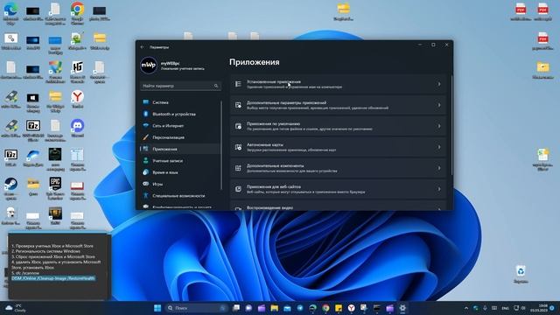Go back with the Settings back arrow
The image size is (560, 315).
[x=143, y=47]
